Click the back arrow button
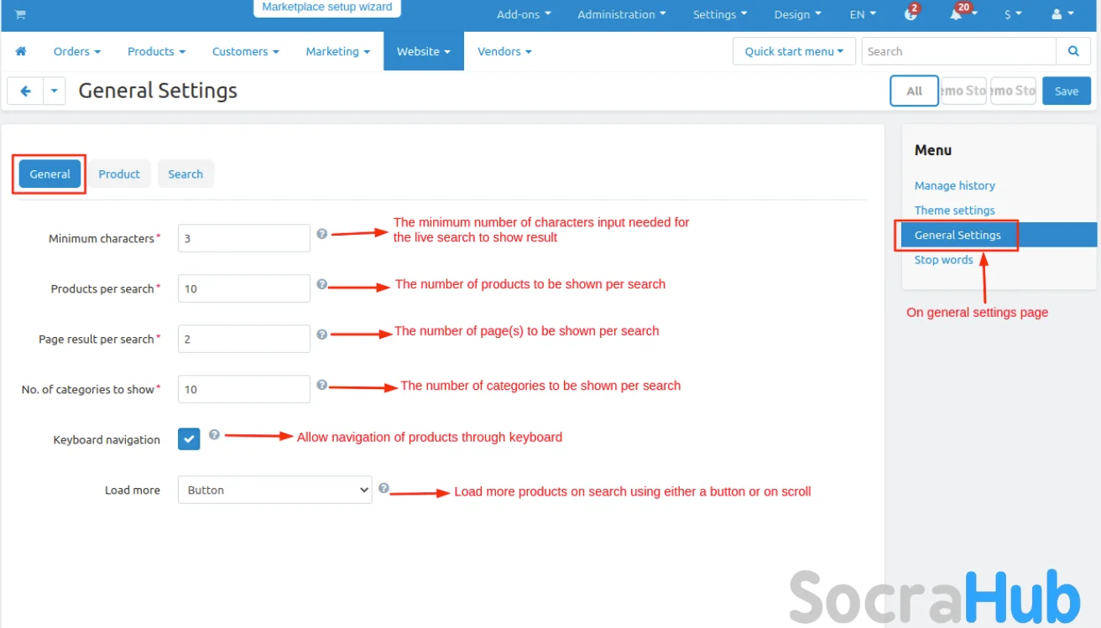The width and height of the screenshot is (1101, 628). pyautogui.click(x=25, y=91)
